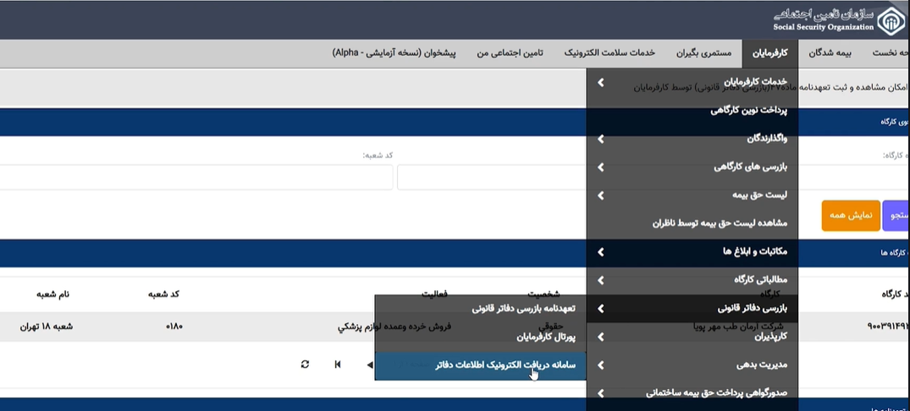Expand بازرسی های کارگاهی submenu chevron
Viewport: 910px width, 411px height.
coord(601,167)
